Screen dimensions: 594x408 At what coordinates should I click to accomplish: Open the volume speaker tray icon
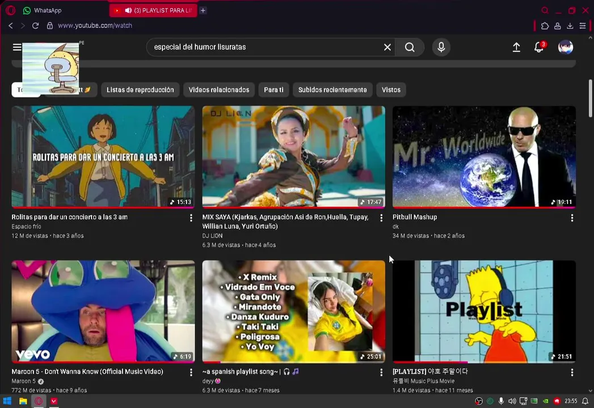pos(512,401)
